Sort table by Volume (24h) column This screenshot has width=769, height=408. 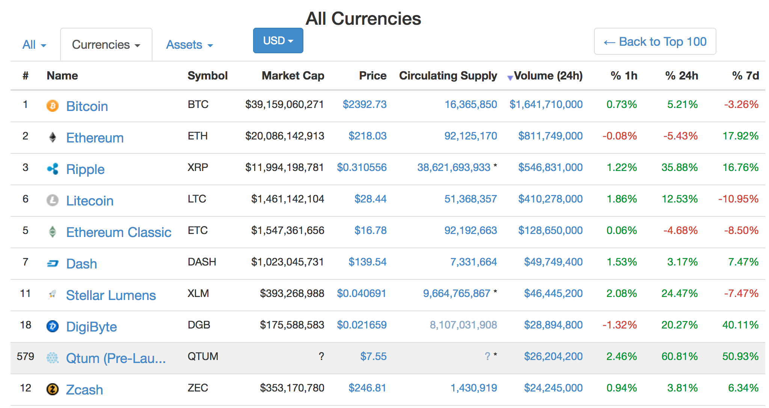548,75
